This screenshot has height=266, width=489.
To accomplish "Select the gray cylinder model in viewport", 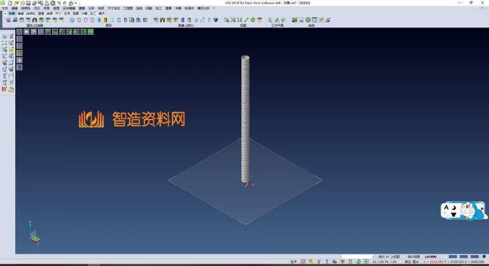I will click(246, 118).
